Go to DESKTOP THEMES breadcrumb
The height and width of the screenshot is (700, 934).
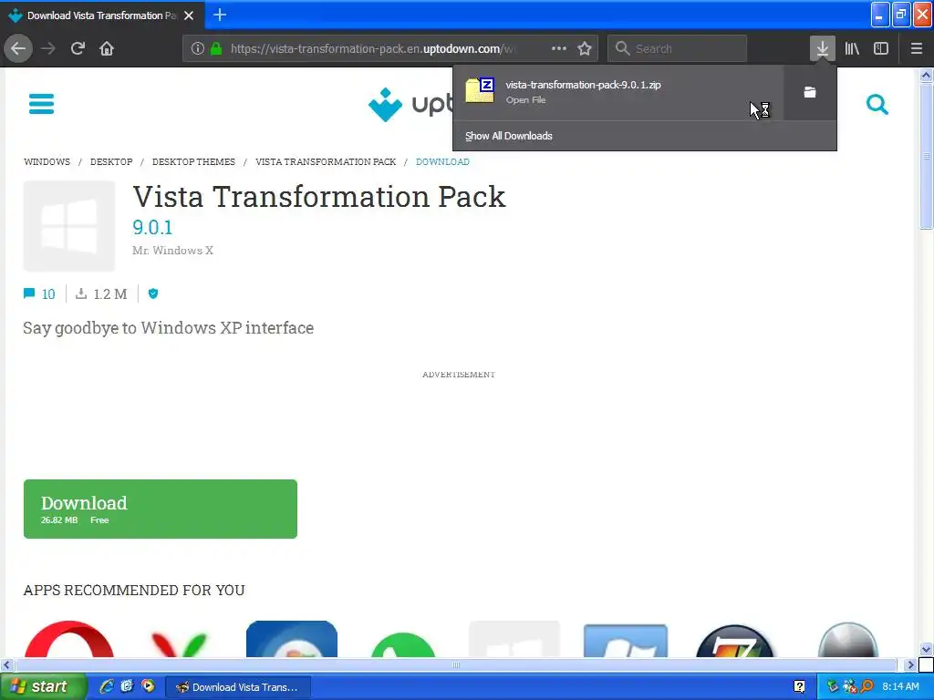point(193,162)
